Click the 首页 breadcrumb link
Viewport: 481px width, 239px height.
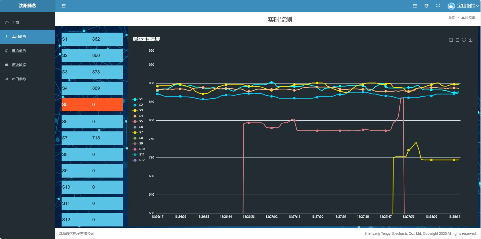(452, 18)
